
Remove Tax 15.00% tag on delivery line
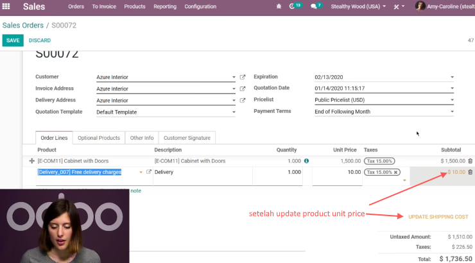tap(395, 172)
